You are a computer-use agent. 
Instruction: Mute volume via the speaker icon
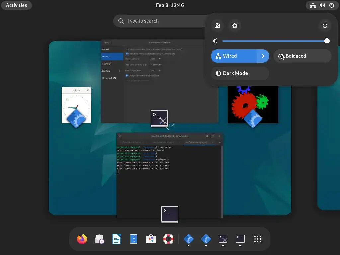click(x=215, y=41)
